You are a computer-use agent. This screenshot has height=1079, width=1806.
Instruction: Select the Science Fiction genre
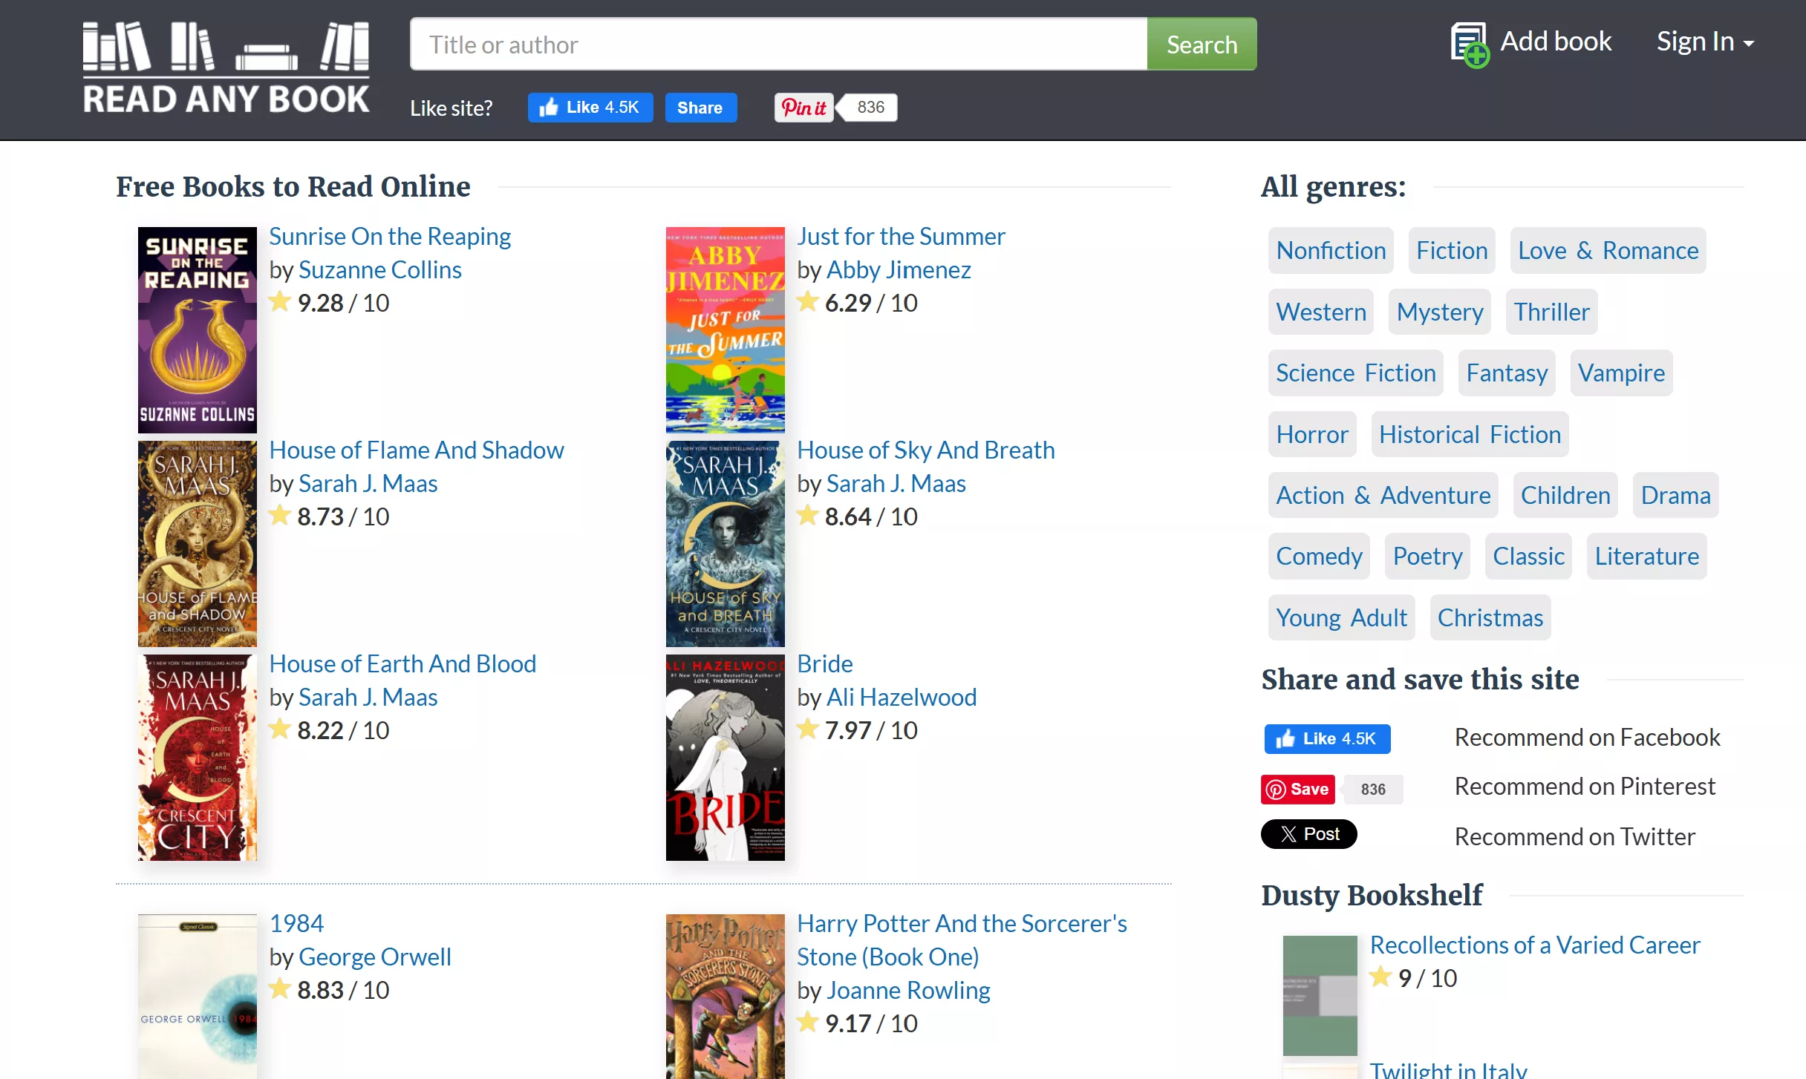pyautogui.click(x=1355, y=373)
